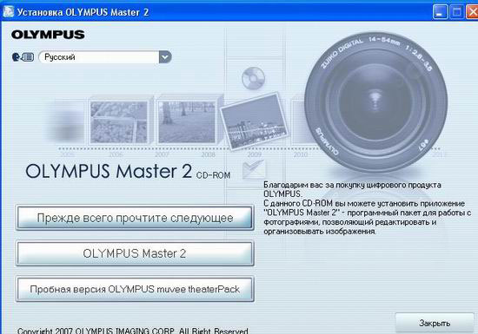478x334 pixels.
Task: Click the park trees thumbnail above 2007
Action: tap(187, 122)
